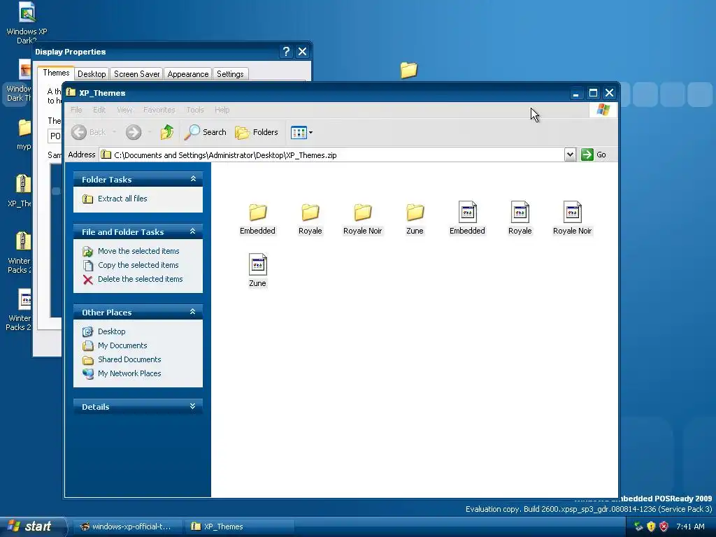This screenshot has height=537, width=716.
Task: Open the Address bar dropdown
Action: [x=570, y=155]
